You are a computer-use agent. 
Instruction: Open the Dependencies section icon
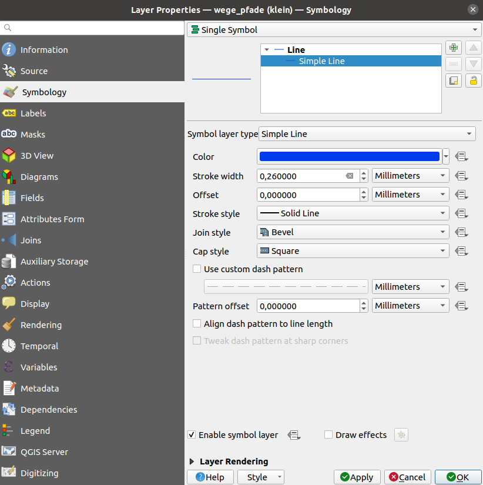[9, 409]
